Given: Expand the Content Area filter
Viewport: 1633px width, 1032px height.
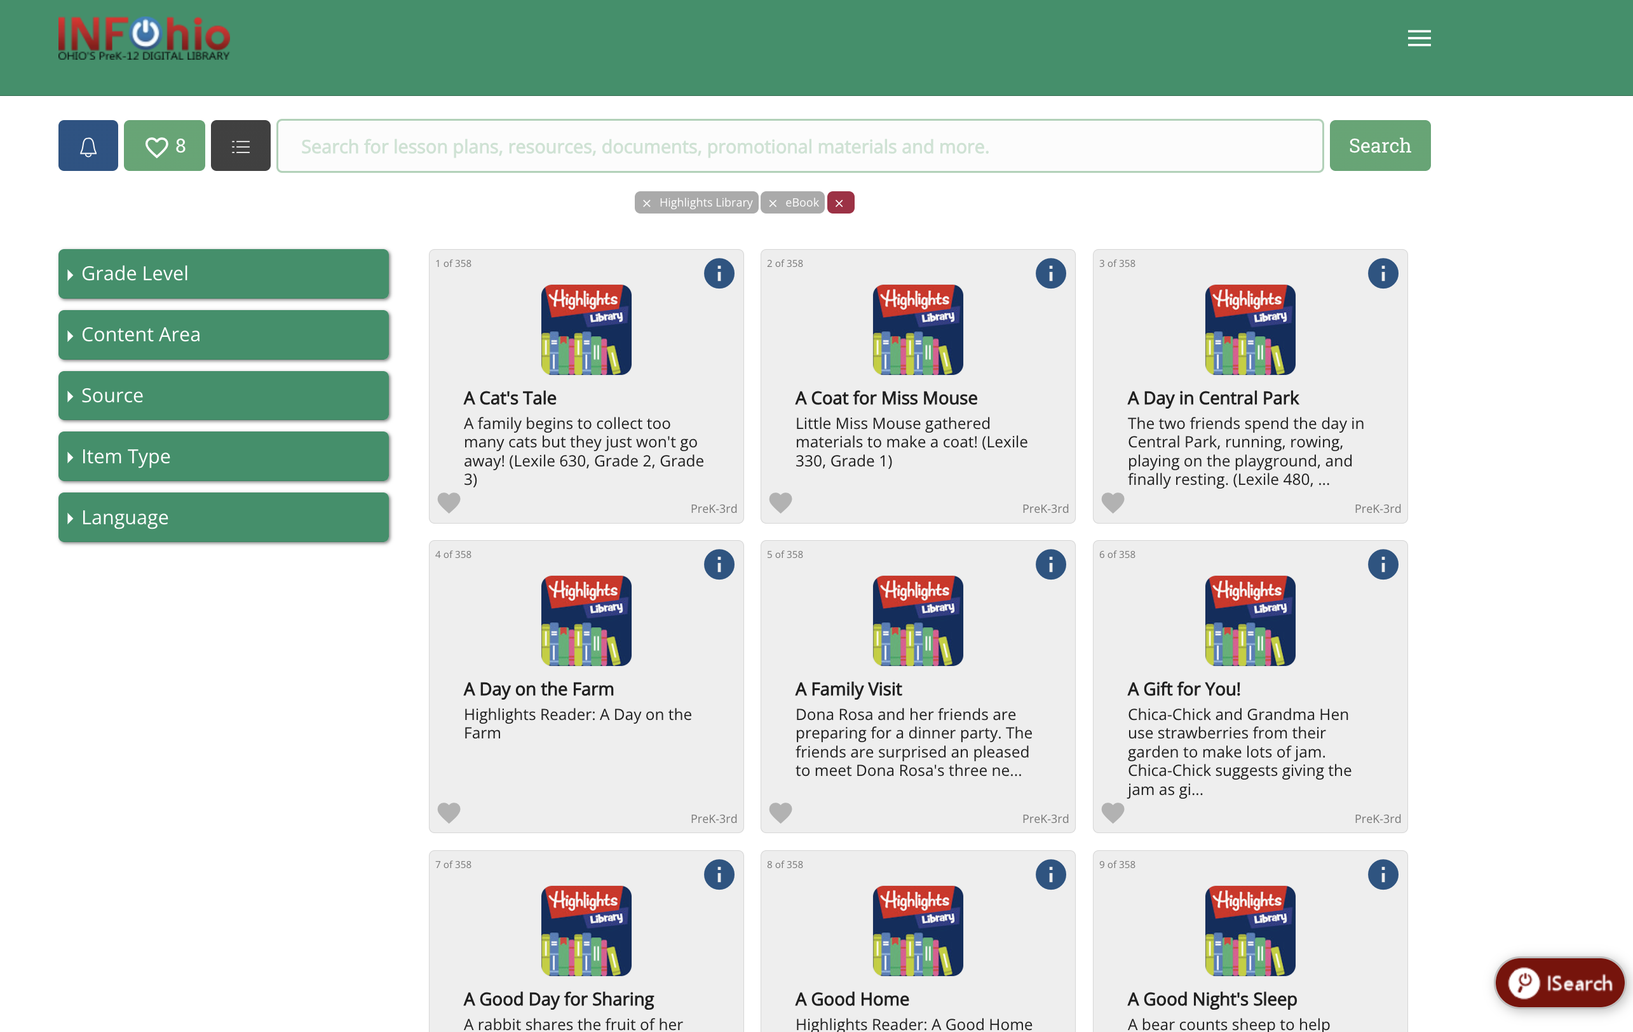Looking at the screenshot, I should (x=224, y=335).
